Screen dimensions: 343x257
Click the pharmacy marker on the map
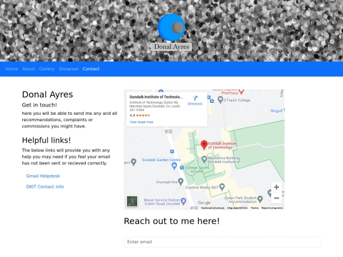tap(241, 91)
